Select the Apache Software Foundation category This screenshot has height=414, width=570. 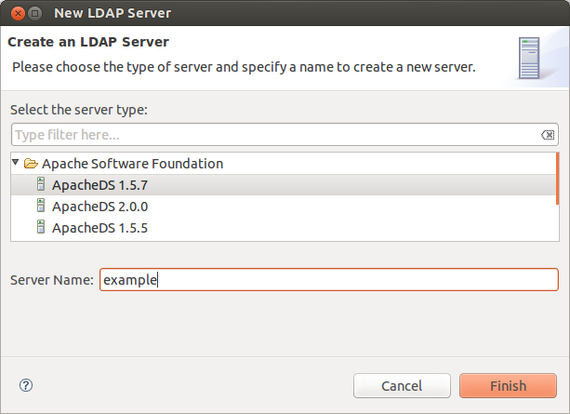tap(132, 164)
